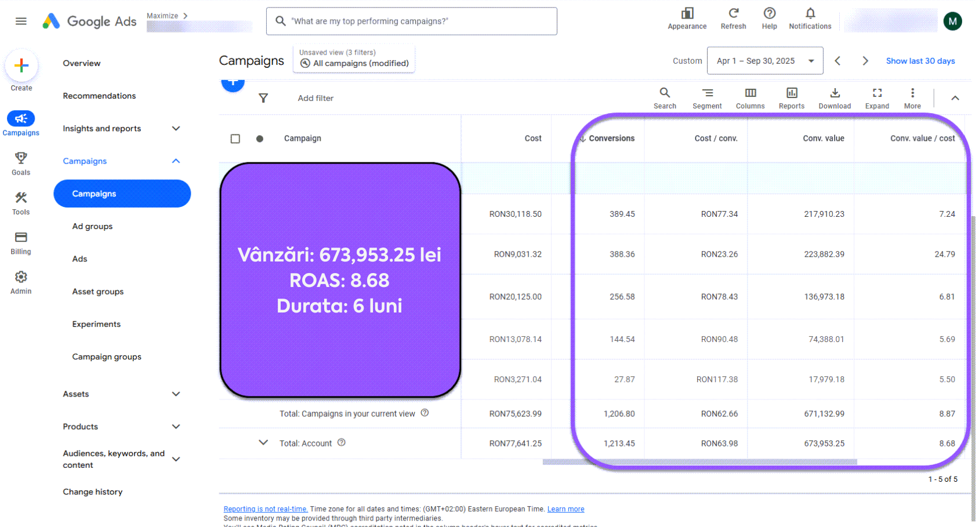The image size is (979, 527).
Task: Expand the Total: Account row chevron
Action: point(263,442)
